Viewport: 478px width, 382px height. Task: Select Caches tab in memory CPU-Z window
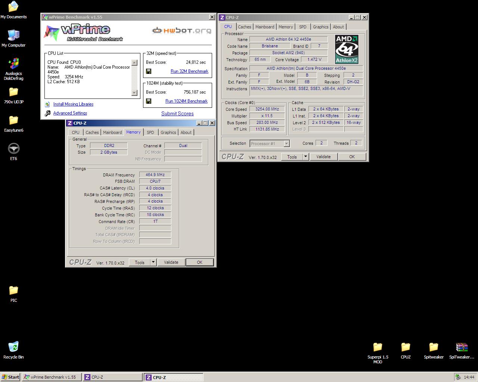92,132
